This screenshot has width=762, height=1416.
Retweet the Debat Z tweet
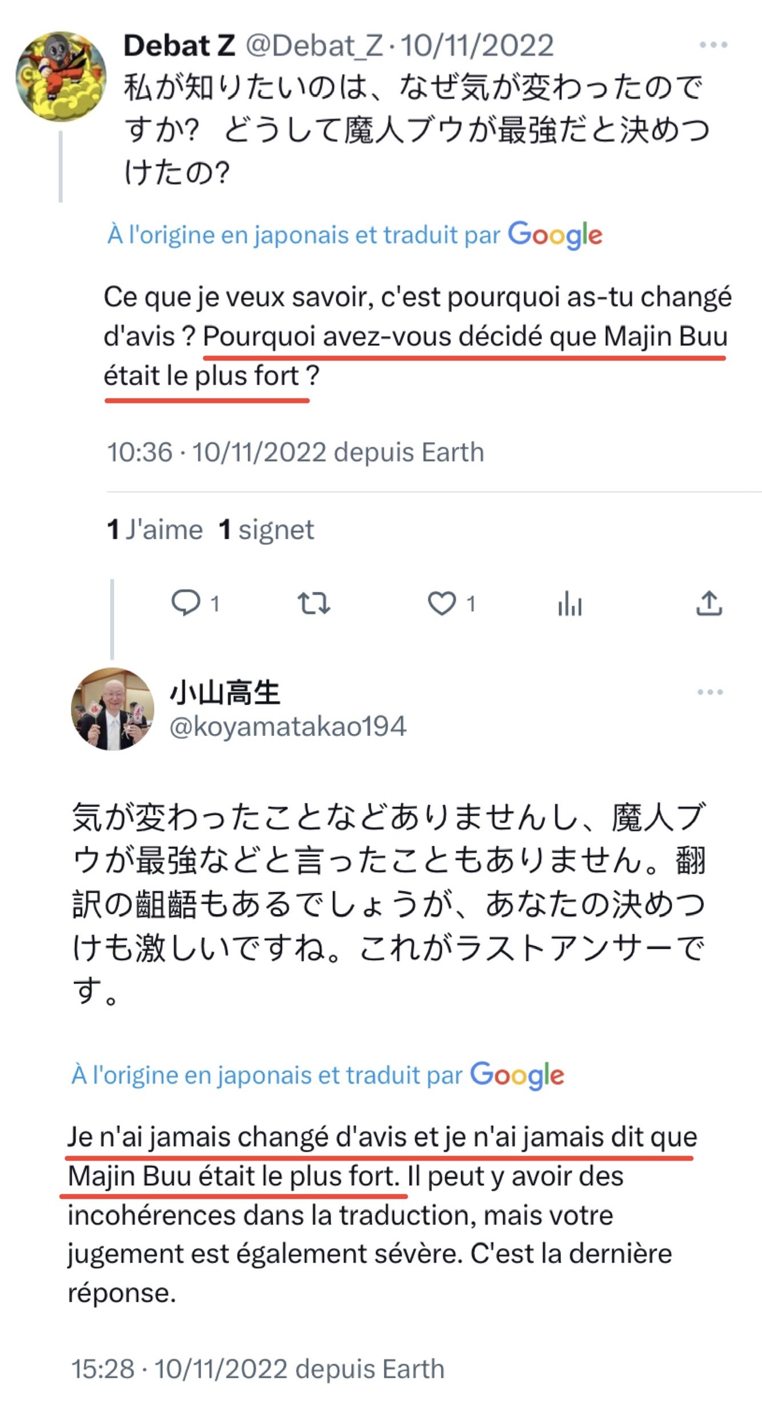tap(314, 603)
